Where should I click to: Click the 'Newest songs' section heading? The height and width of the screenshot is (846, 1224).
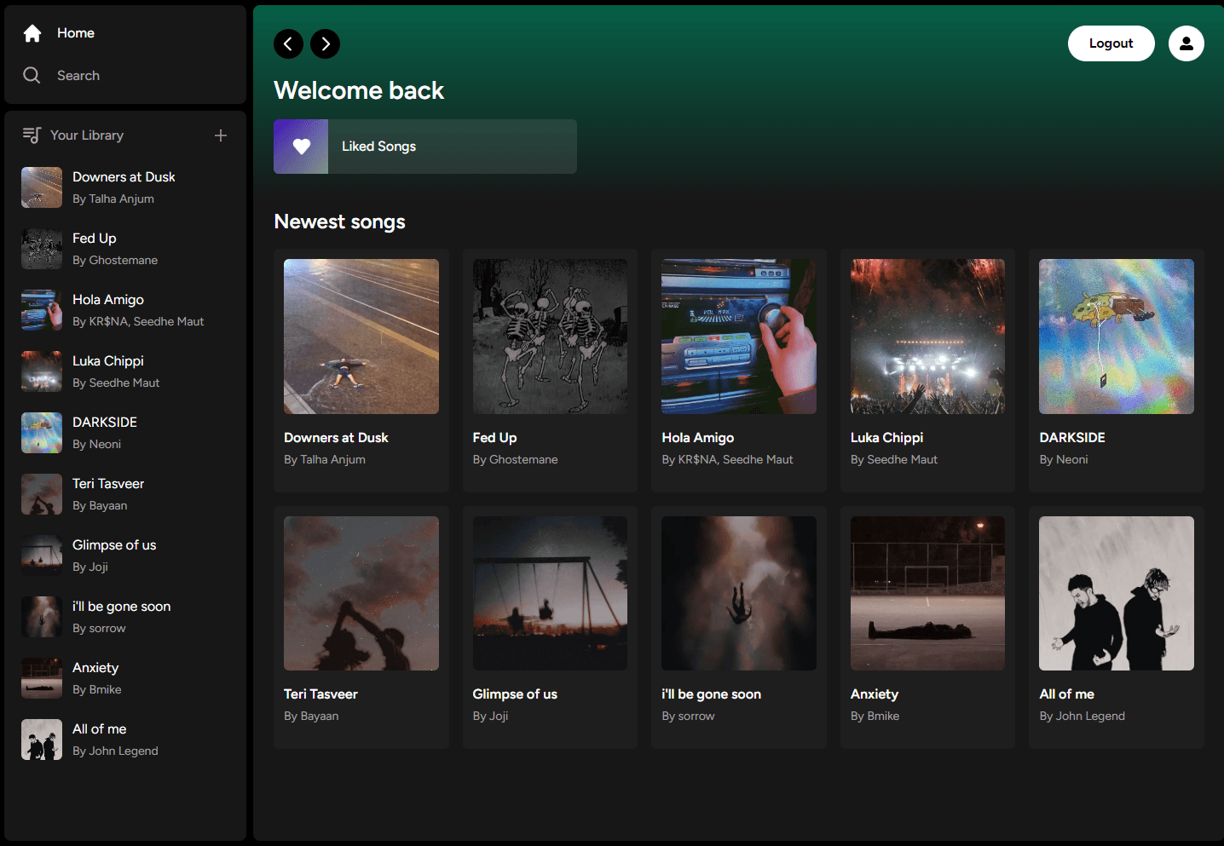tap(339, 222)
